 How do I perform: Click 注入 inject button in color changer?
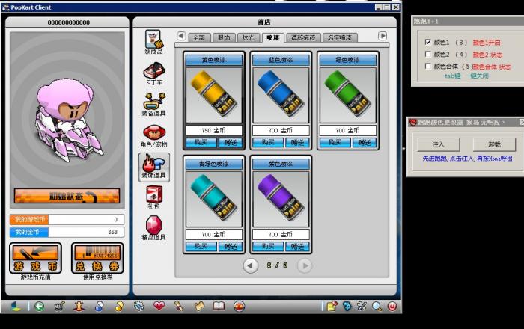(x=439, y=144)
